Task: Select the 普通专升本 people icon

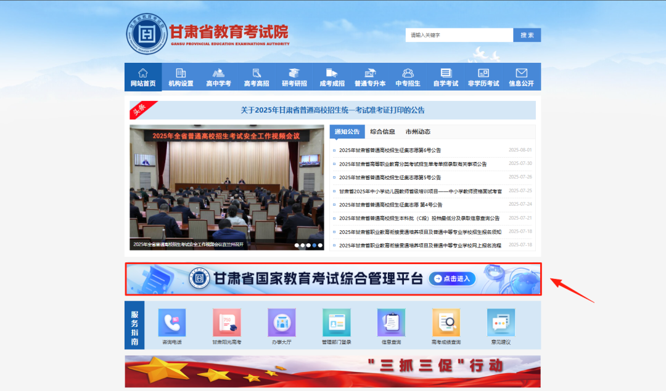Action: [369, 72]
